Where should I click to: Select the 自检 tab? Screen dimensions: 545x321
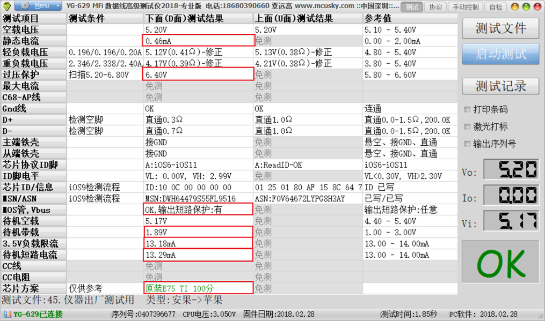[x=495, y=7]
